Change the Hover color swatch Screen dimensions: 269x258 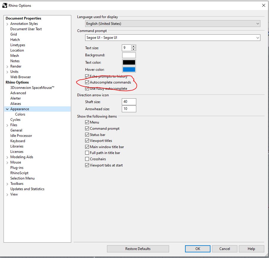[129, 69]
